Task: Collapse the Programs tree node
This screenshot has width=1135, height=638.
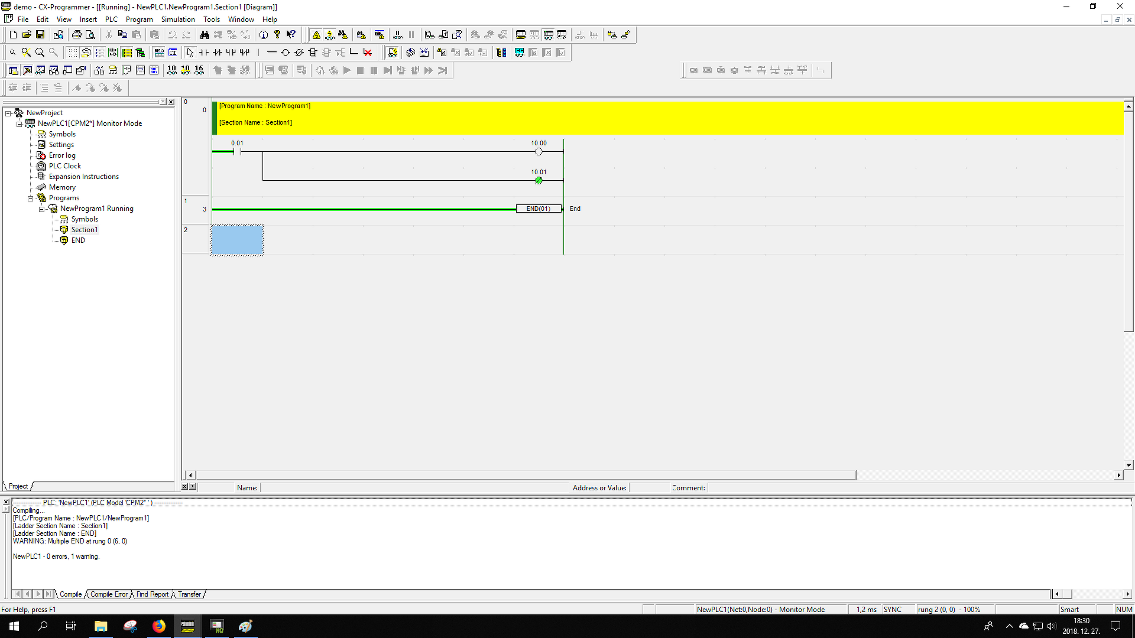Action: click(x=31, y=198)
